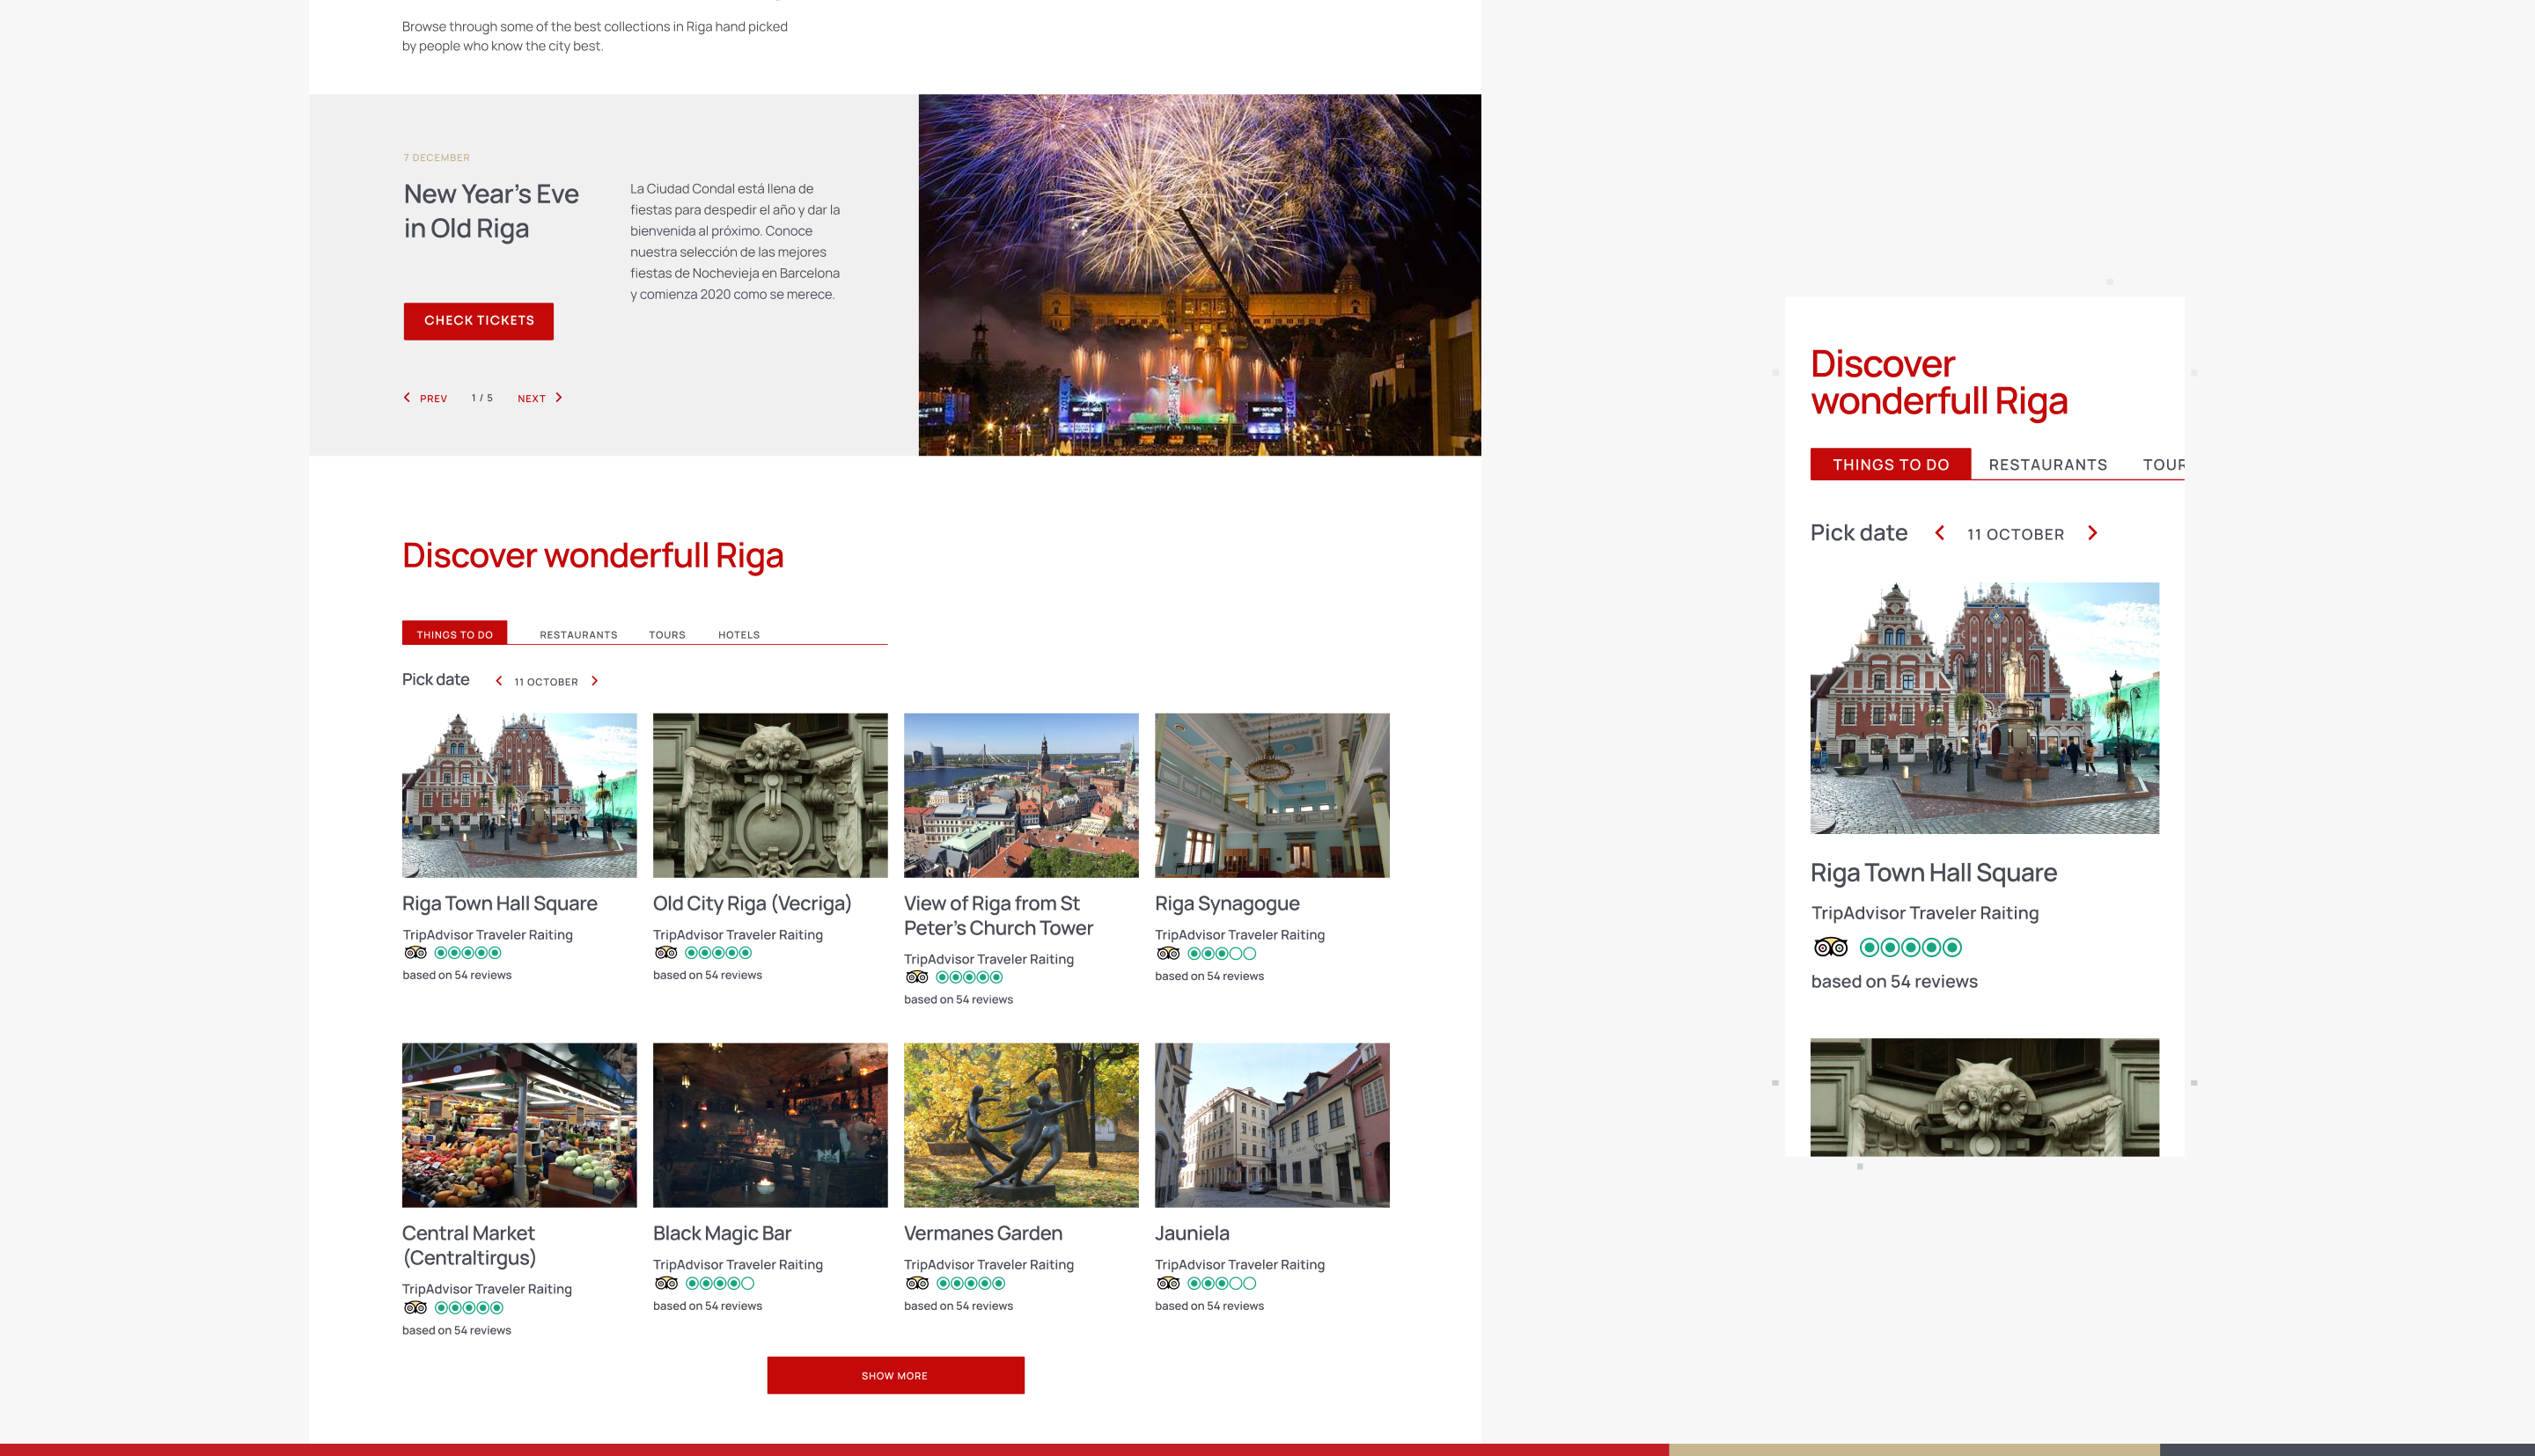Go to previous date in desktop date picker

tap(499, 681)
